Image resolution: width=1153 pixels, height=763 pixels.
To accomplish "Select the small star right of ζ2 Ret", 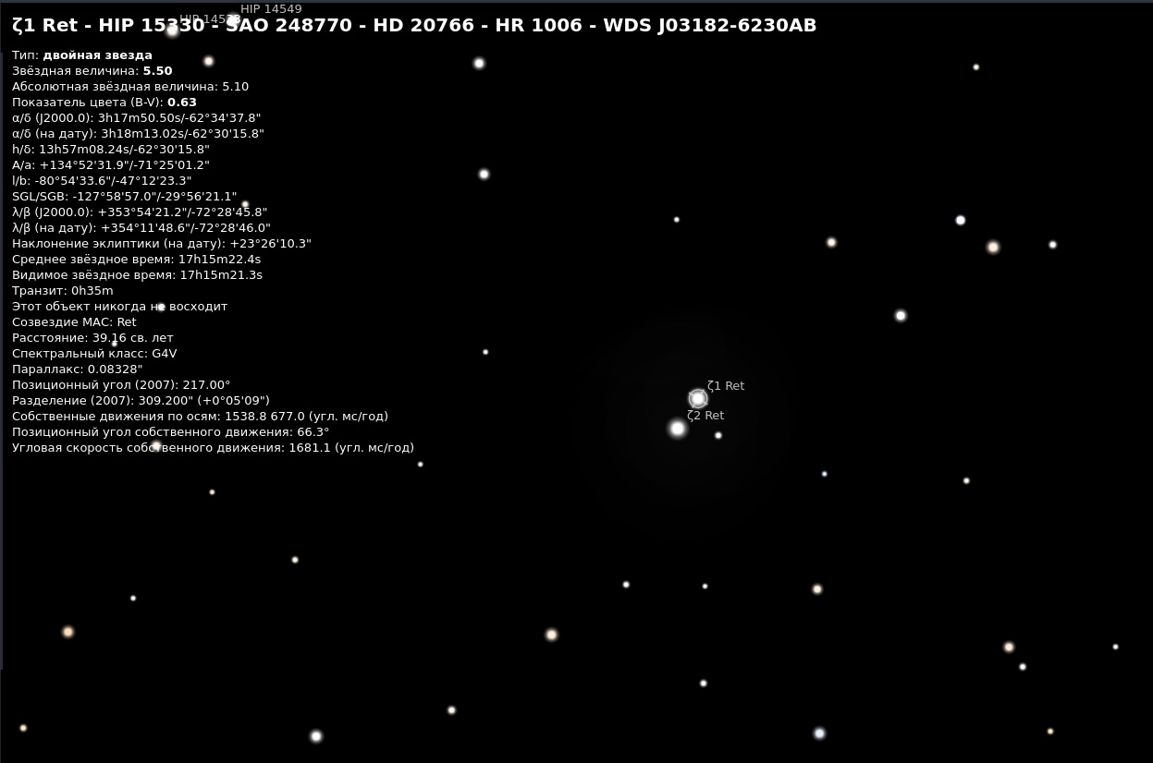I will tap(718, 435).
